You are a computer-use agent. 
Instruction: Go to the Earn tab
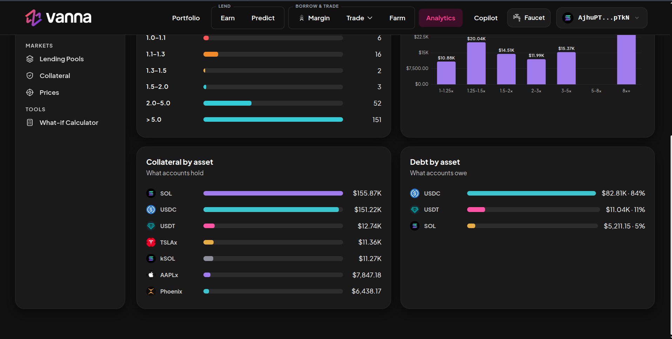(x=228, y=18)
